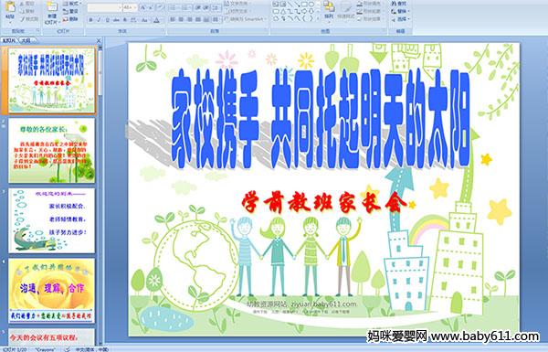Click the Decrease Indent icon
This screenshot has width=548, height=352.
pyautogui.click(x=198, y=7)
